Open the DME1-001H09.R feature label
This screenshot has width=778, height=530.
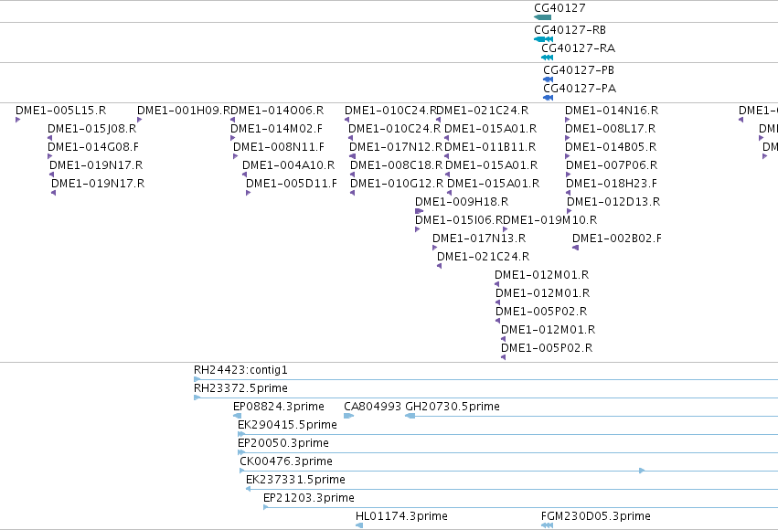tap(184, 110)
